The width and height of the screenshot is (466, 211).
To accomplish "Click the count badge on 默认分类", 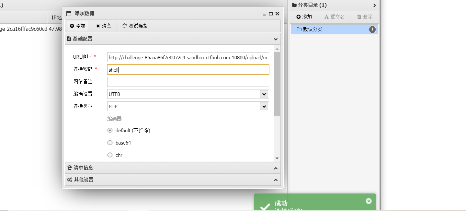I will click(x=372, y=29).
